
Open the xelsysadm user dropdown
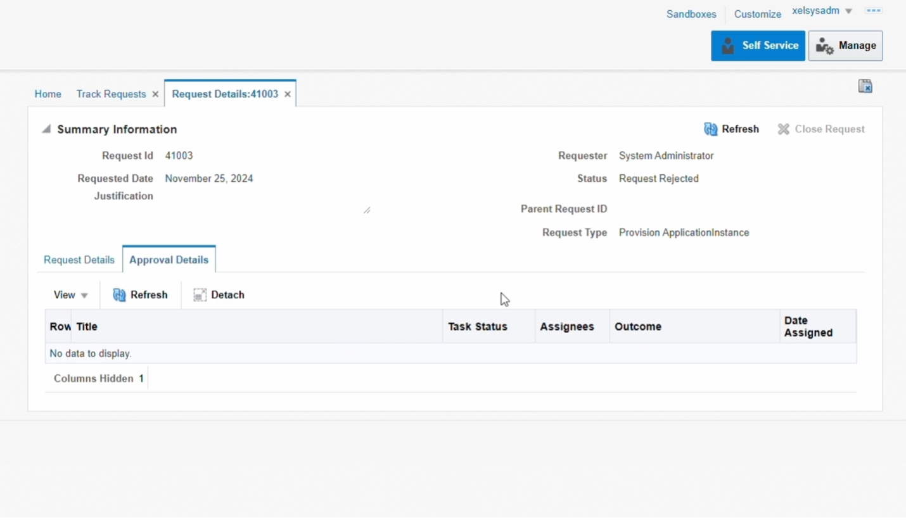pos(821,10)
